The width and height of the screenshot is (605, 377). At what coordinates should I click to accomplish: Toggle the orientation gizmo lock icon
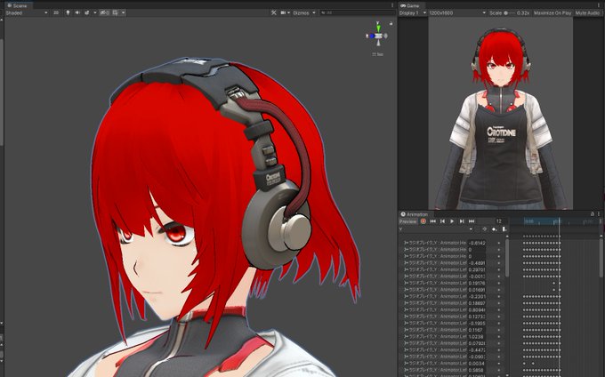(391, 24)
